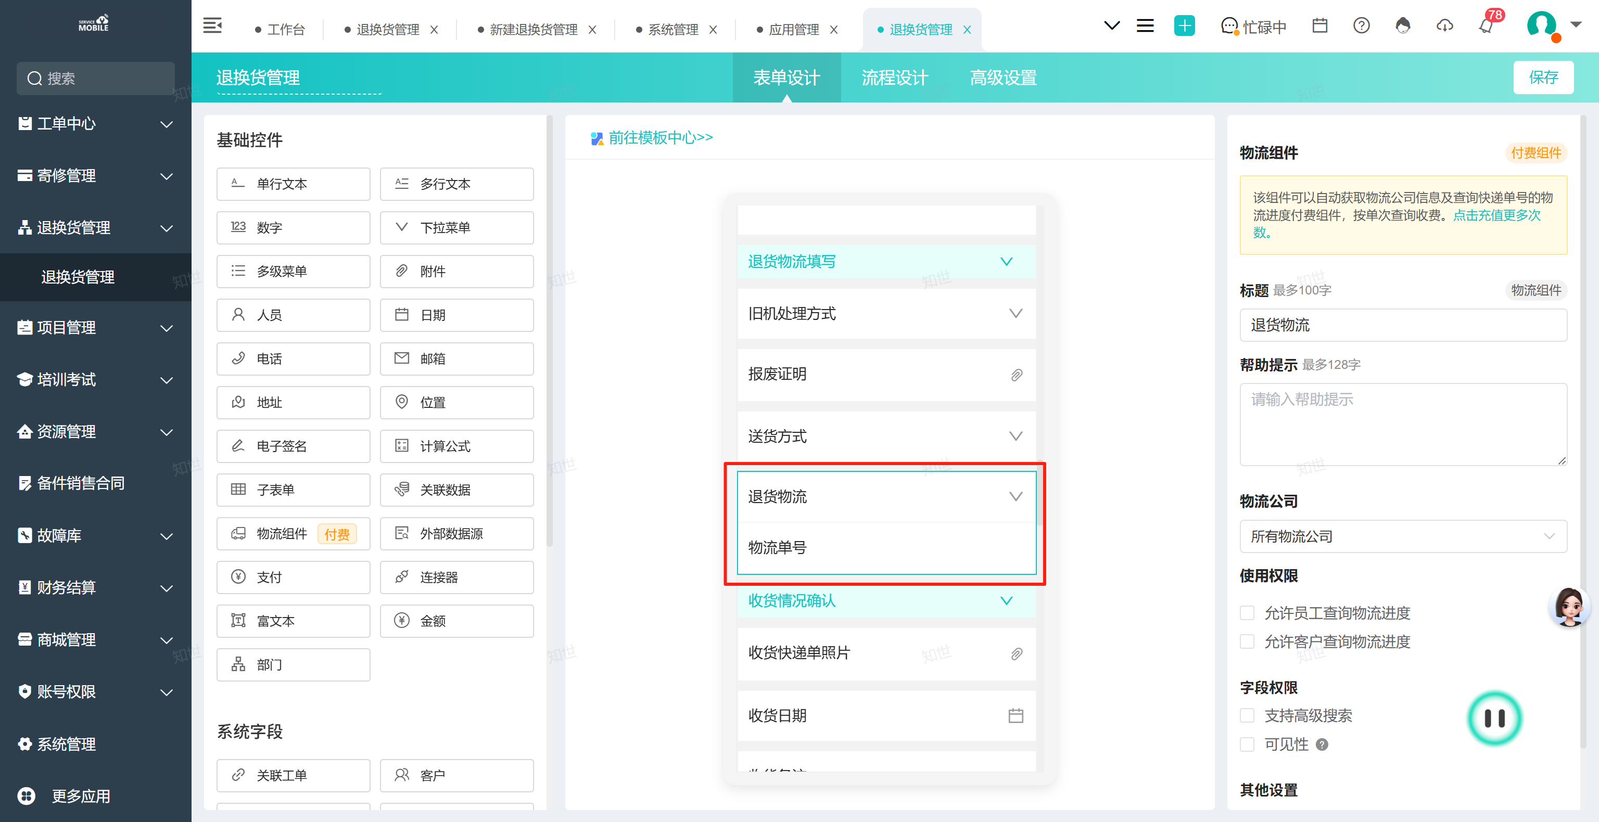Switch to 流程设计 tab
The height and width of the screenshot is (822, 1599).
coord(894,78)
